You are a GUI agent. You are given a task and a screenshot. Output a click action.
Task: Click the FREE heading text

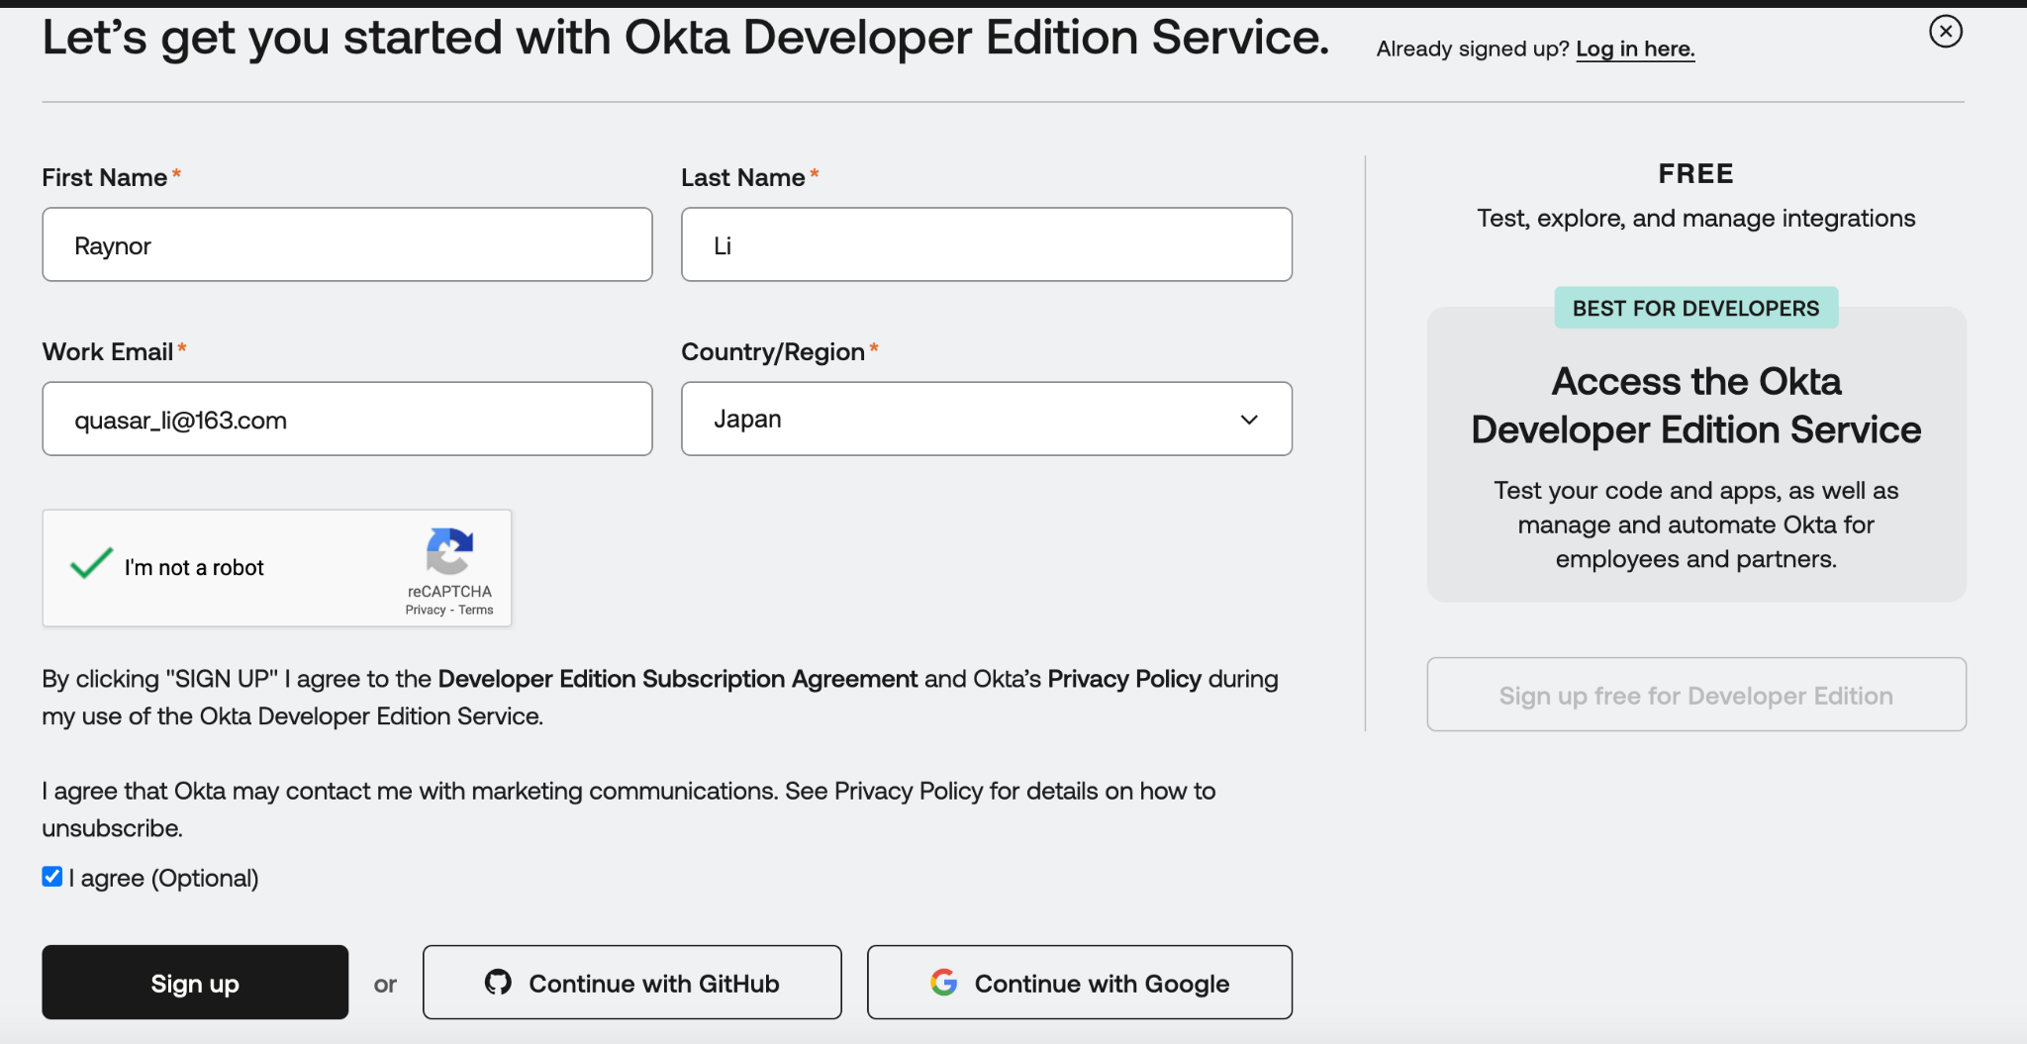coord(1695,174)
